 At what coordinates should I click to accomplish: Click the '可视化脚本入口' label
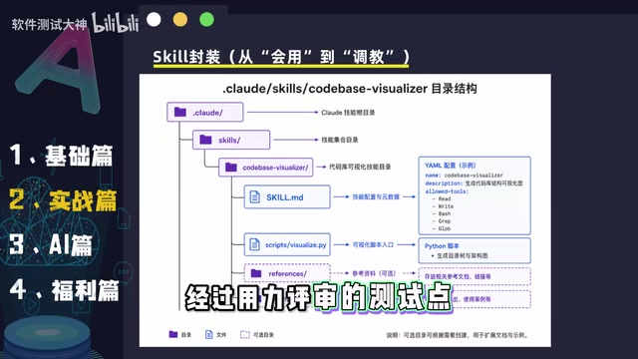tap(373, 244)
